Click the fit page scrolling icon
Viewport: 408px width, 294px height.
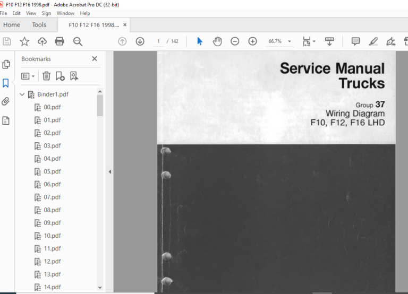click(x=307, y=41)
